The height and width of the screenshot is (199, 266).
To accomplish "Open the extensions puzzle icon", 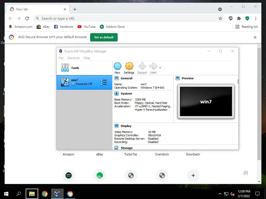I will (x=239, y=18).
